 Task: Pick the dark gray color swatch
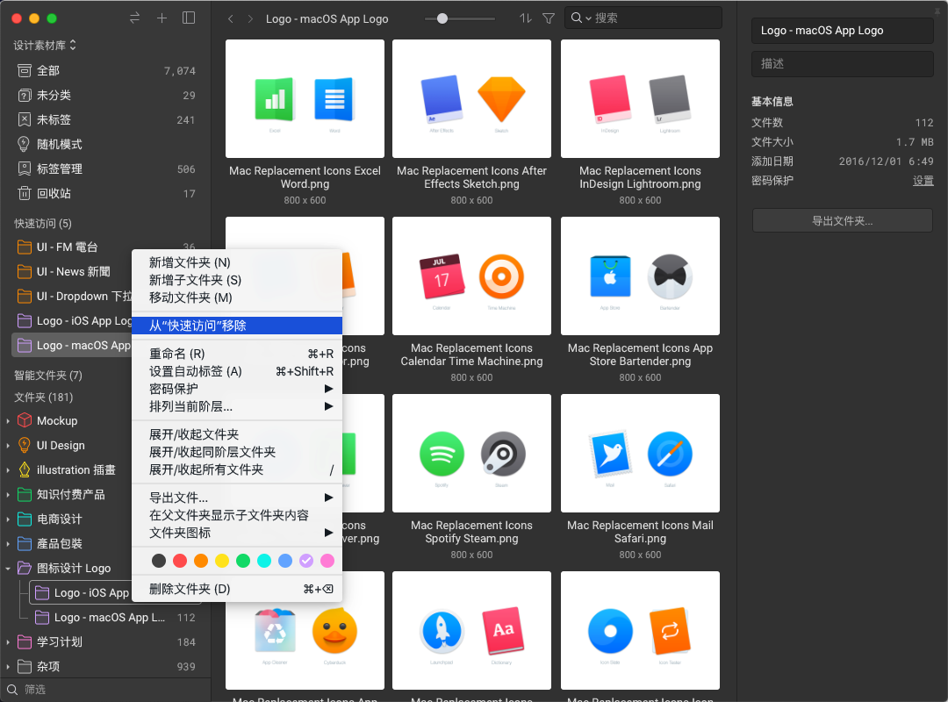158,561
